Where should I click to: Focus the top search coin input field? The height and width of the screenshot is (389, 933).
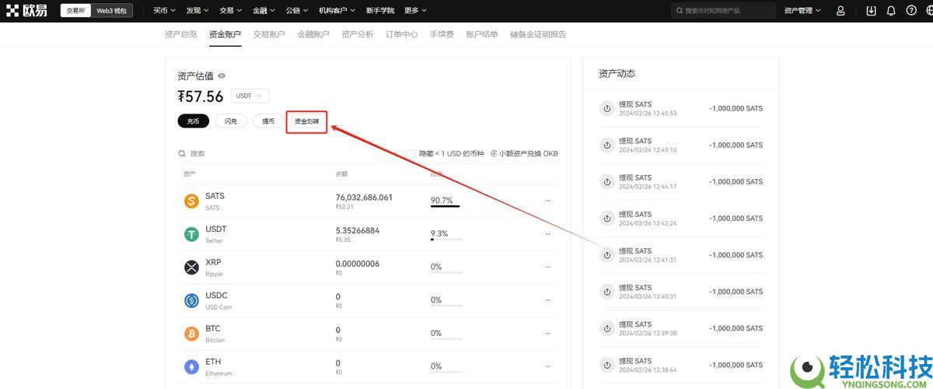[724, 11]
